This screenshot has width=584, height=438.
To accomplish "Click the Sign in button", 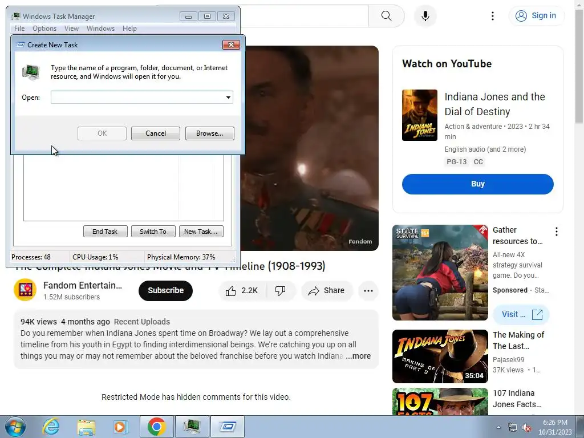I will 536,16.
